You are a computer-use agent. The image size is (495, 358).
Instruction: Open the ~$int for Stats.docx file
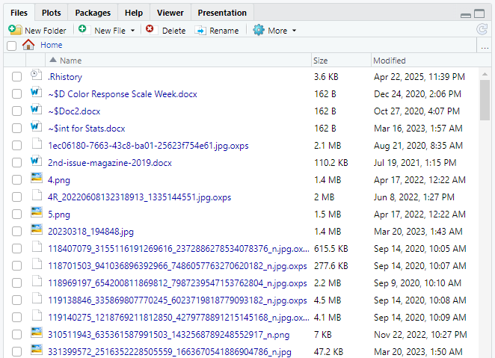[86, 129]
